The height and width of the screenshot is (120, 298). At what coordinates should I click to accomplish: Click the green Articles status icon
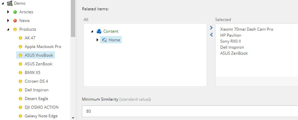[15, 12]
